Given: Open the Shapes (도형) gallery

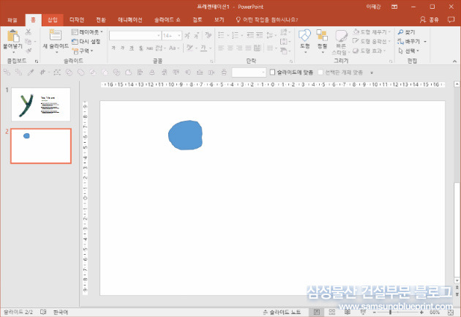Looking at the screenshot, I should pyautogui.click(x=304, y=41).
